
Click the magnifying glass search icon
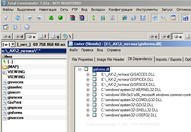tap(164, 18)
